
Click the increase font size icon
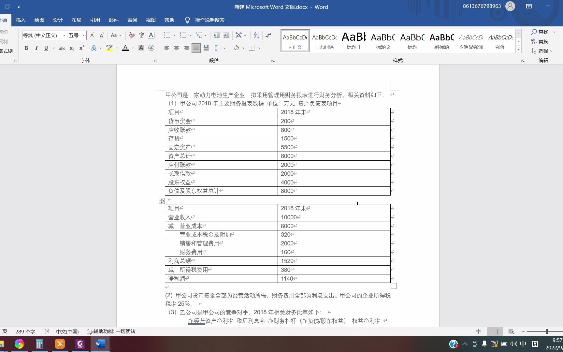coord(92,35)
